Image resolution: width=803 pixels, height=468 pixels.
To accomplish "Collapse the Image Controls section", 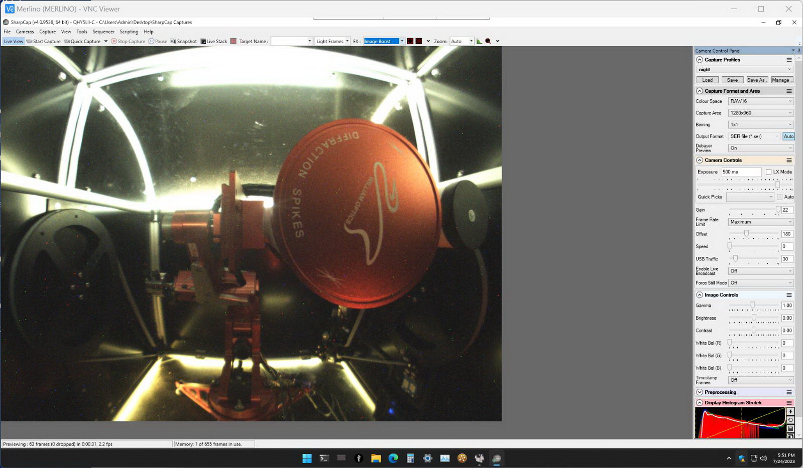I will [x=700, y=295].
